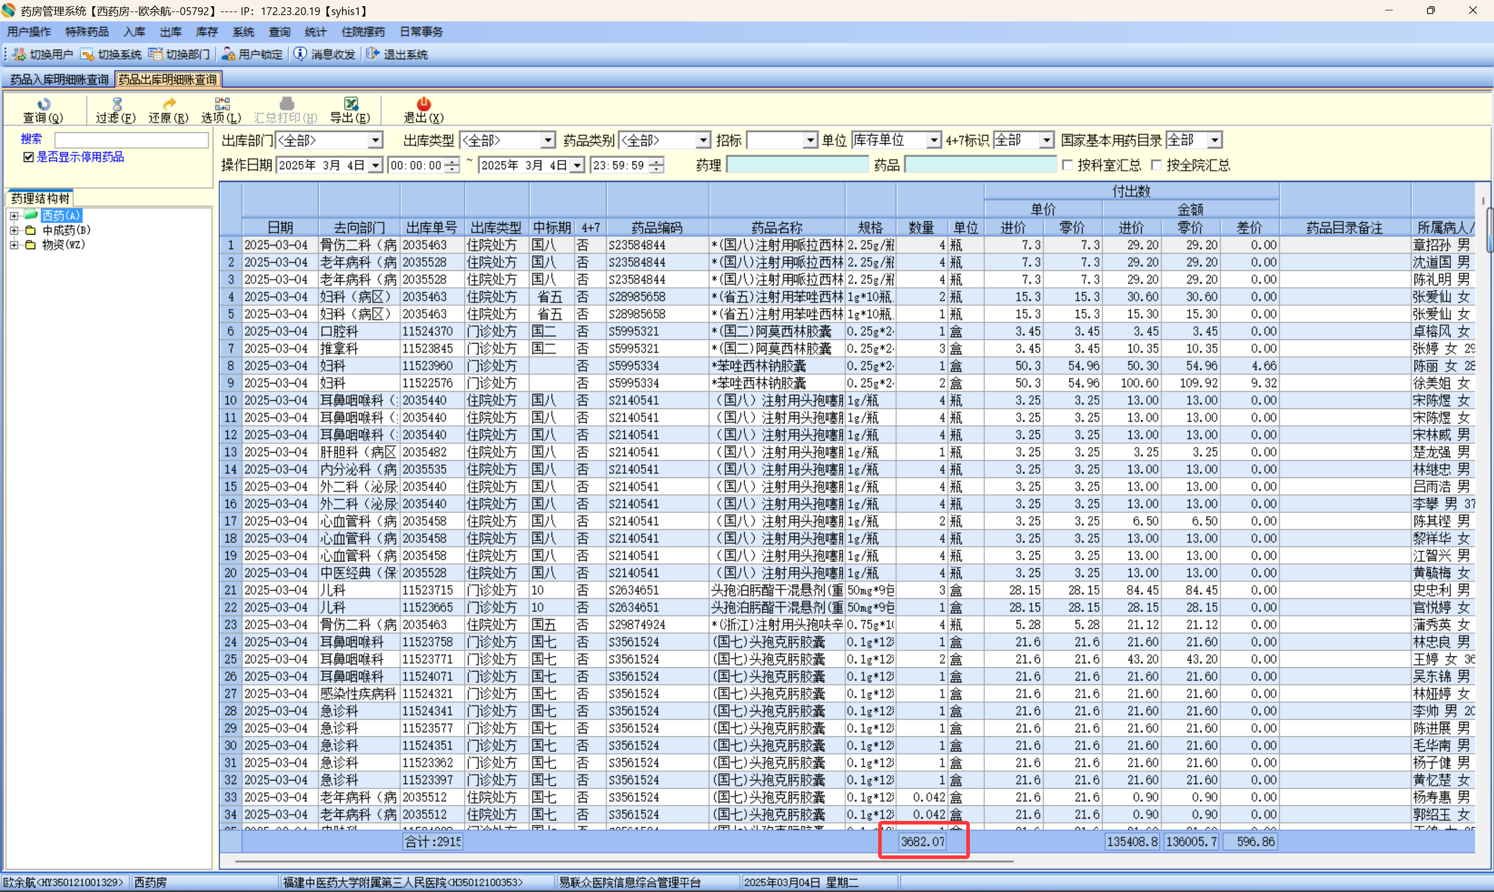Open the 出库类型 dropdown
1494x892 pixels.
click(547, 141)
